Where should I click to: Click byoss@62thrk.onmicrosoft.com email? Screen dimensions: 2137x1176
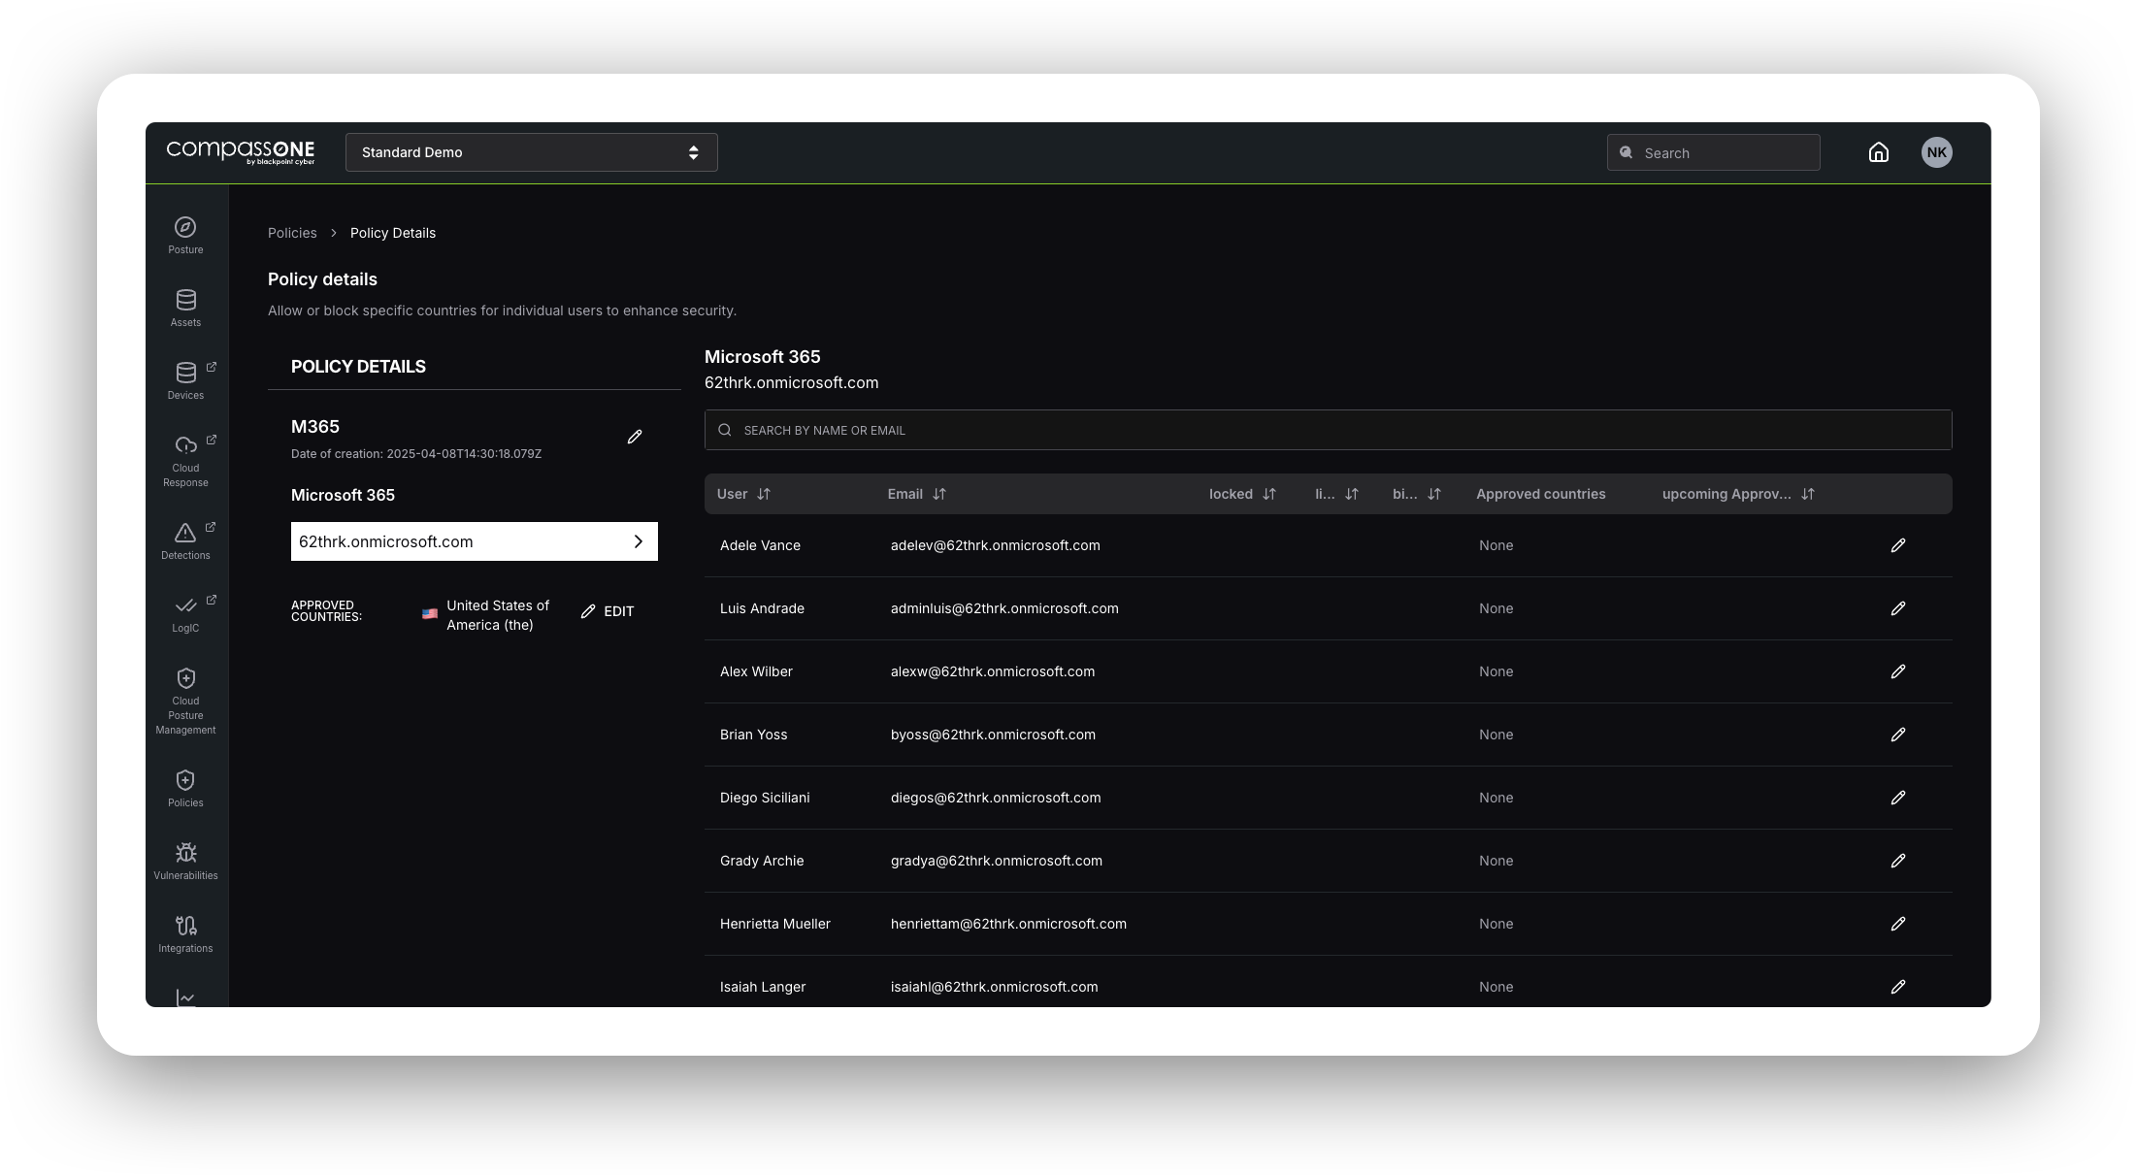click(x=993, y=735)
